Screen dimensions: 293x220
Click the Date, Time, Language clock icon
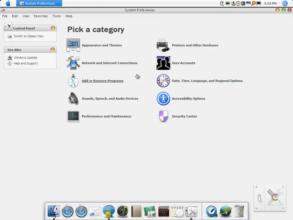tap(163, 80)
